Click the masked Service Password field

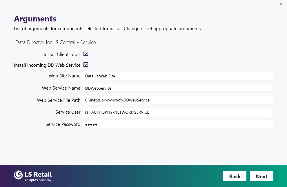[178, 124]
